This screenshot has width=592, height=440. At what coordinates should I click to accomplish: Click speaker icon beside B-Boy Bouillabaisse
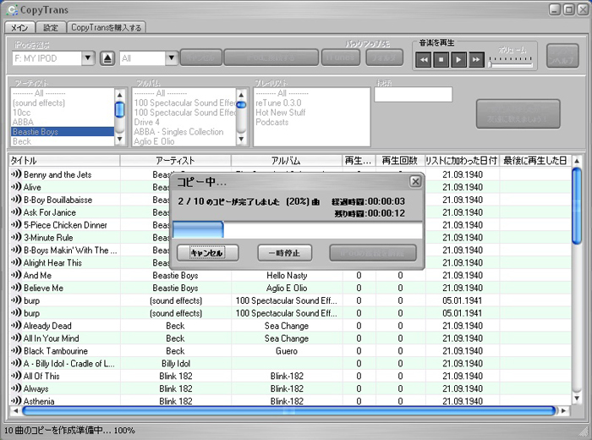[x=16, y=200]
